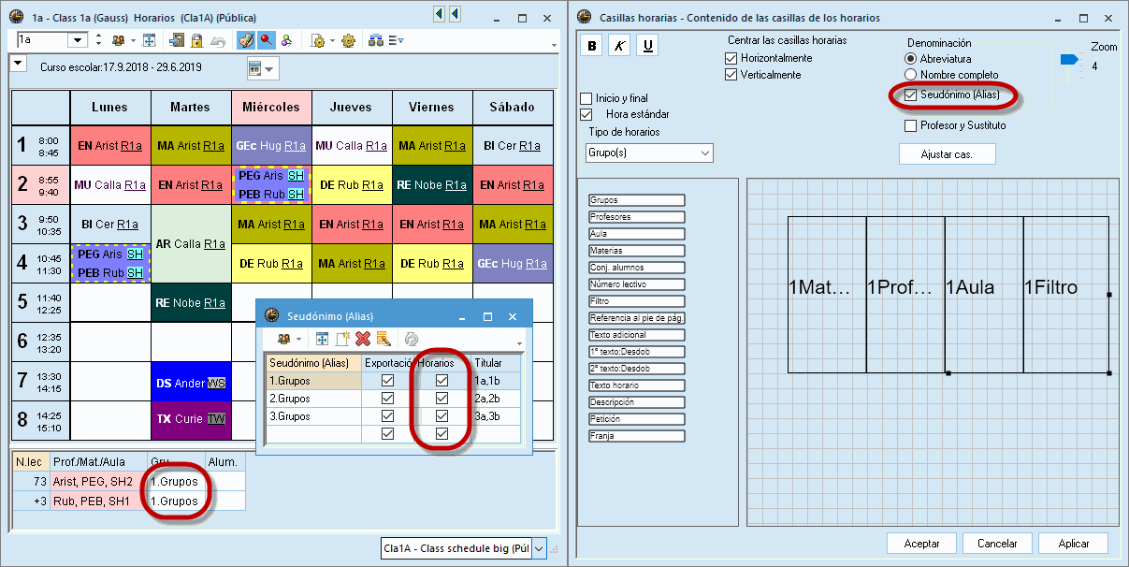Open the toolbar overflow arrow in timetable window
Viewport: 1129px width, 567px height.
tap(556, 45)
